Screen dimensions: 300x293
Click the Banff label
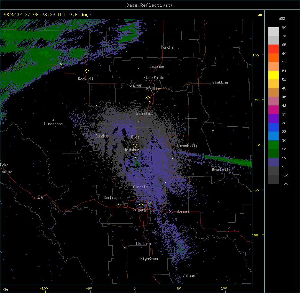[x=43, y=197]
